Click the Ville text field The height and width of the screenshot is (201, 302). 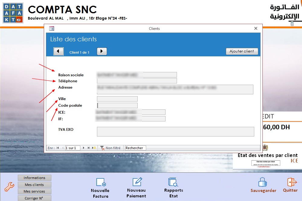point(117,99)
